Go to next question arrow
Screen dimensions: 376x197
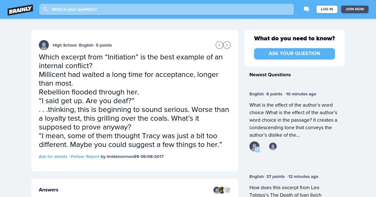pyautogui.click(x=227, y=45)
